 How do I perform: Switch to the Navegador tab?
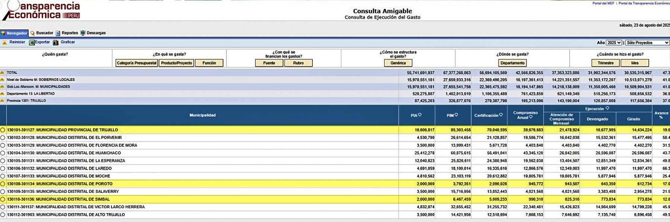14,33
